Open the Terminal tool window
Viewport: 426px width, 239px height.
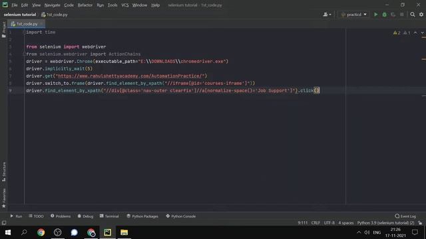tap(109, 216)
